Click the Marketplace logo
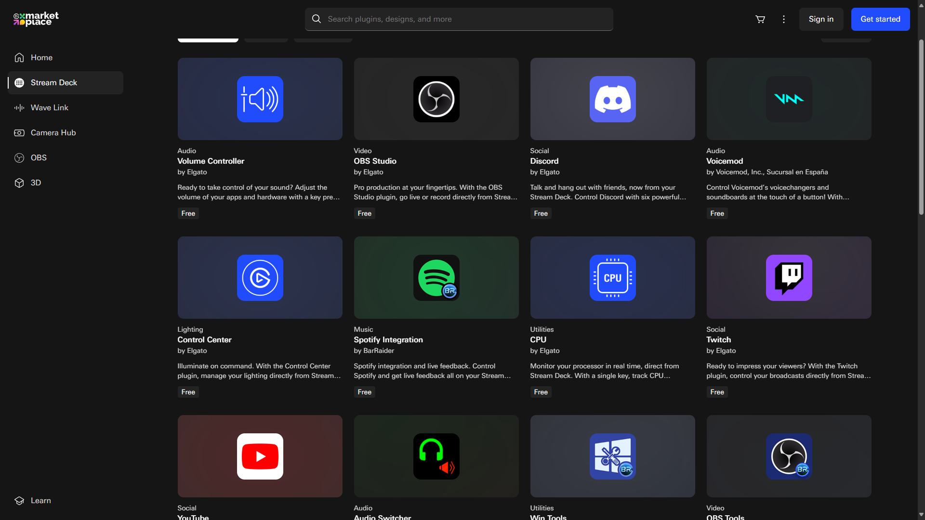The height and width of the screenshot is (520, 925). click(36, 19)
